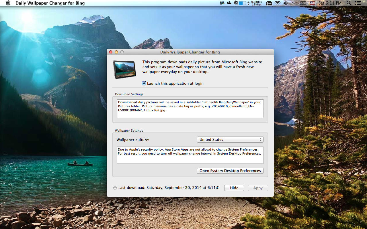Click Open System Desktop Preferences button
367x229 pixels.
coord(230,171)
